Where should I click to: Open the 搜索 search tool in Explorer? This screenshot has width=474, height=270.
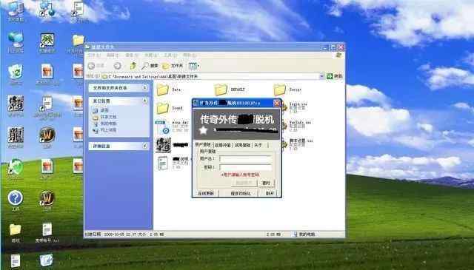click(x=150, y=66)
